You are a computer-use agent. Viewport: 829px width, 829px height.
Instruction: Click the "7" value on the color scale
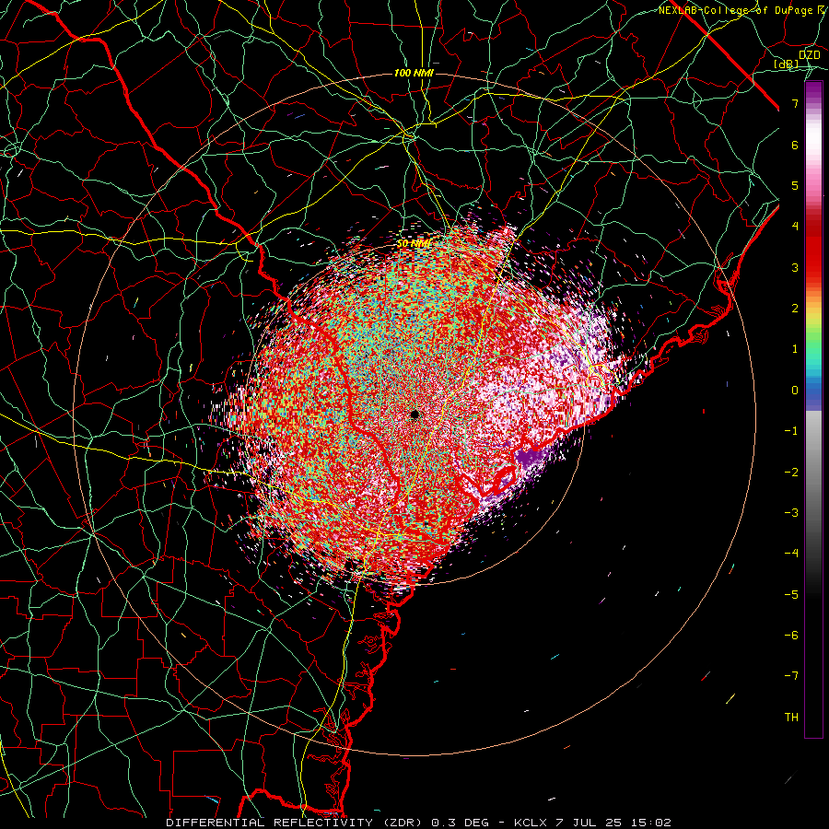[x=795, y=103]
